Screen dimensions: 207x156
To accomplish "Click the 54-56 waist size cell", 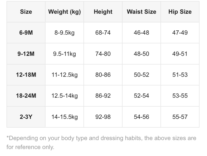I will click(141, 117).
